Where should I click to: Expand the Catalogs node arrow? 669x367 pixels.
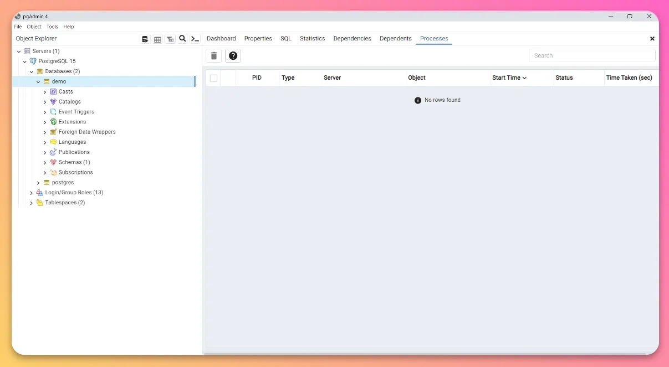tap(45, 102)
